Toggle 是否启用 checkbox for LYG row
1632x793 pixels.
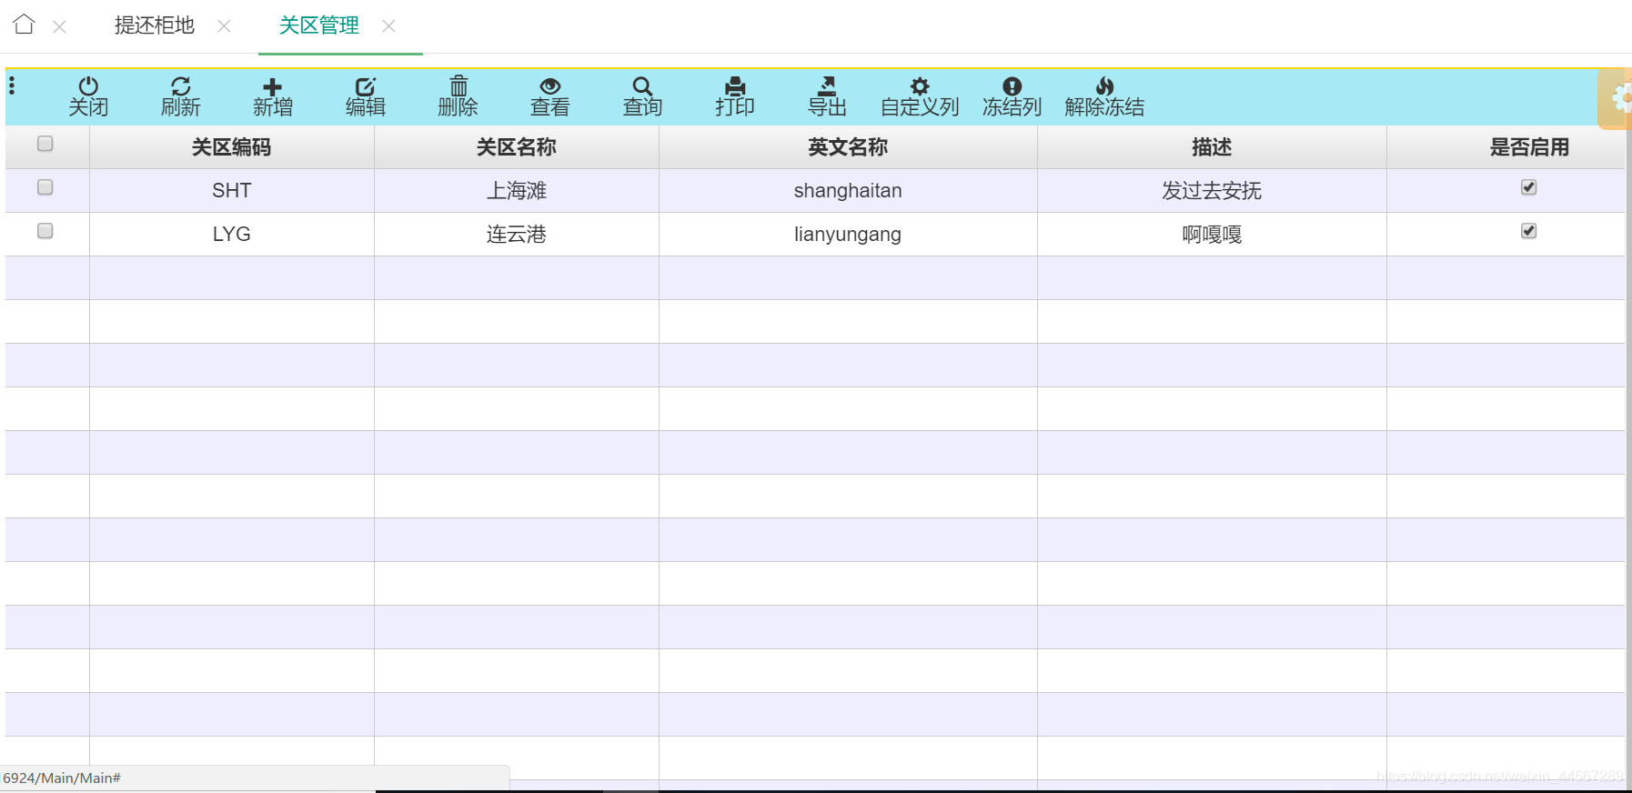pos(1529,231)
